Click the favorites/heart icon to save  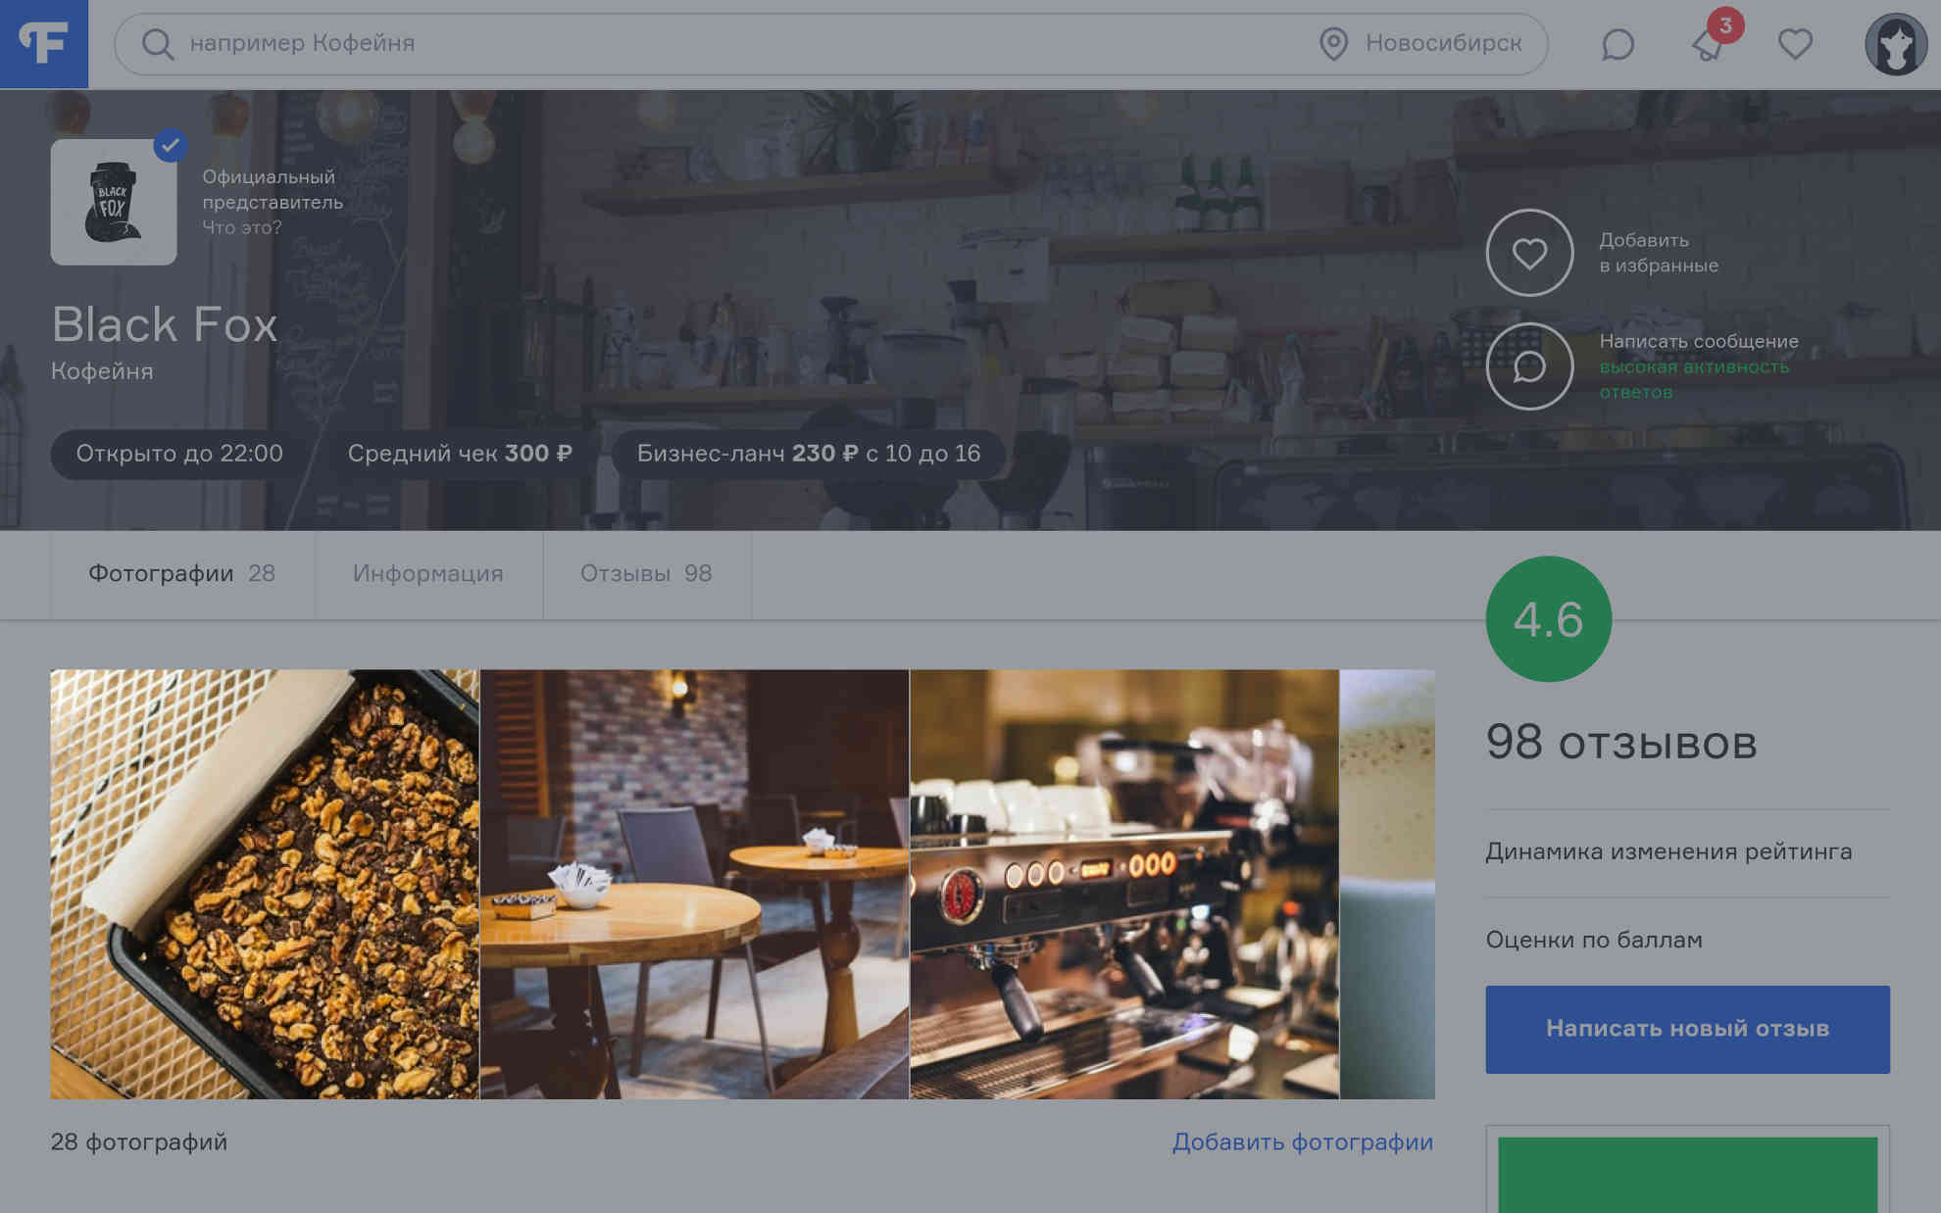[1530, 252]
